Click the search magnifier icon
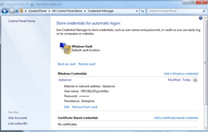This screenshot has height=132, width=208. coord(204,11)
